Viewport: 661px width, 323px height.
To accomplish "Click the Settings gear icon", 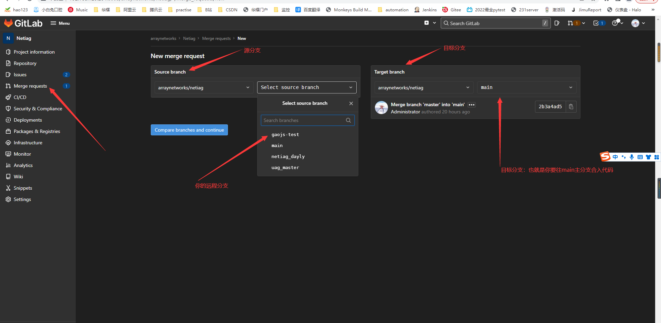I will (8, 199).
